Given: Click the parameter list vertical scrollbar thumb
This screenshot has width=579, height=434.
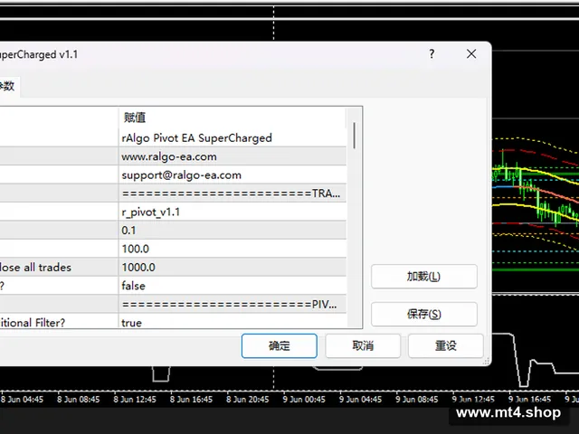Looking at the screenshot, I should pos(354,136).
